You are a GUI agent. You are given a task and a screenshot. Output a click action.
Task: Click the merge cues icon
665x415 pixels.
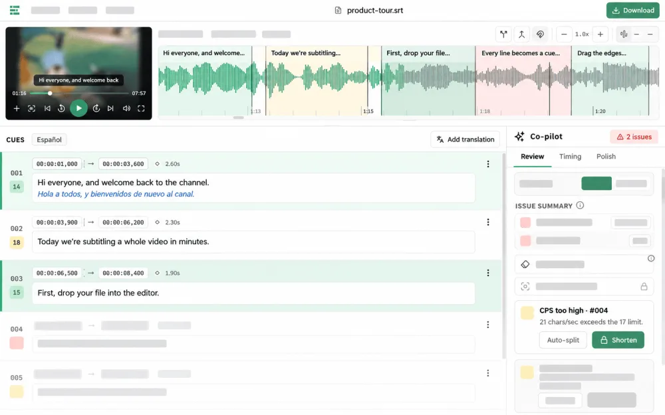tap(521, 35)
